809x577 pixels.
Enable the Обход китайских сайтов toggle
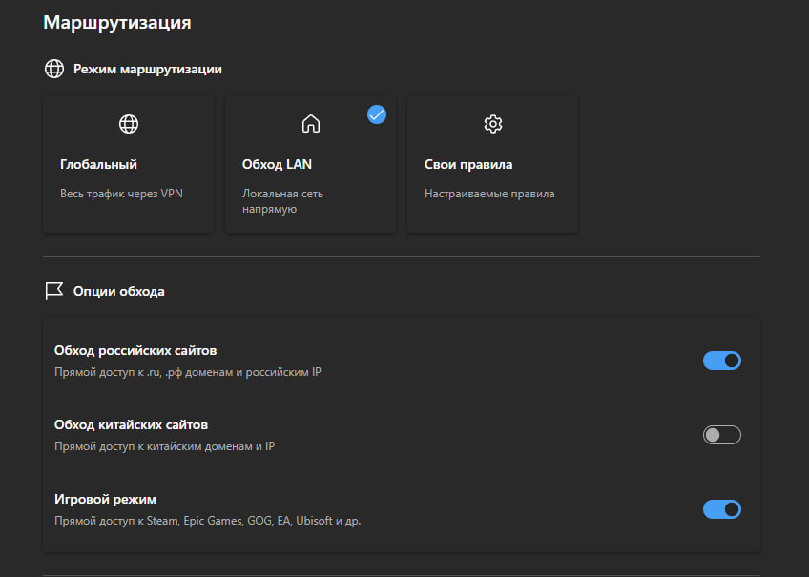click(x=722, y=435)
